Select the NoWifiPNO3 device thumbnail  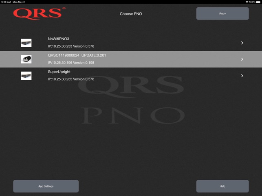tap(26, 43)
